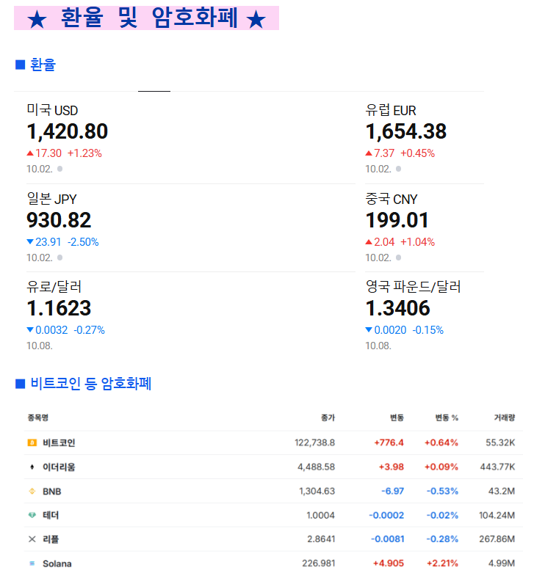
Task: Sort table by 종가 column header
Action: 328,417
